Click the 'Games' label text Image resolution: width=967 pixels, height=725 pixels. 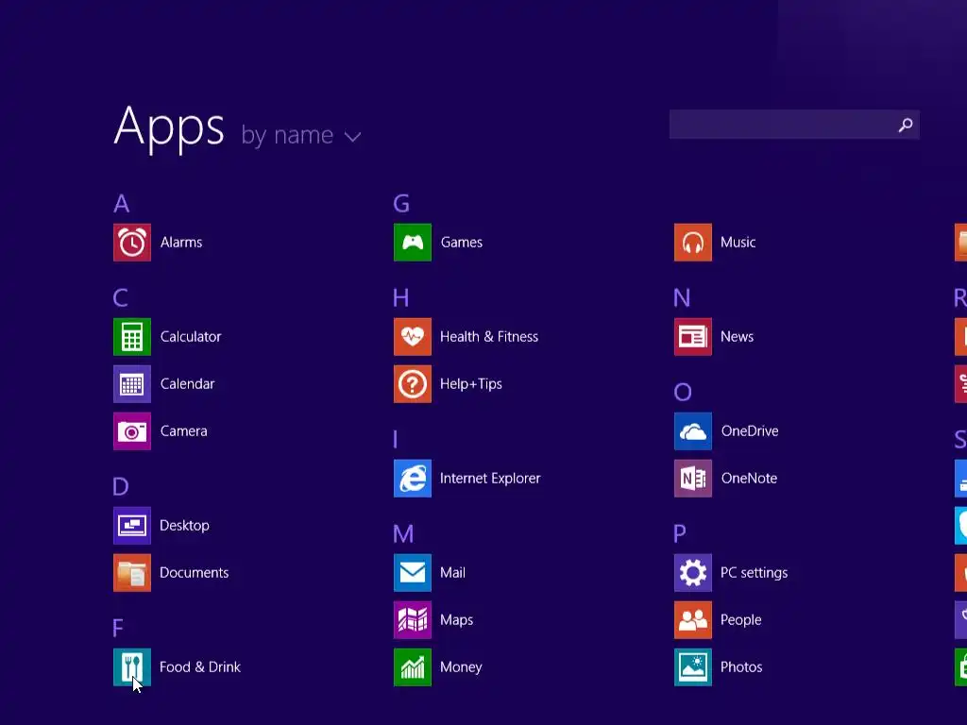point(461,243)
